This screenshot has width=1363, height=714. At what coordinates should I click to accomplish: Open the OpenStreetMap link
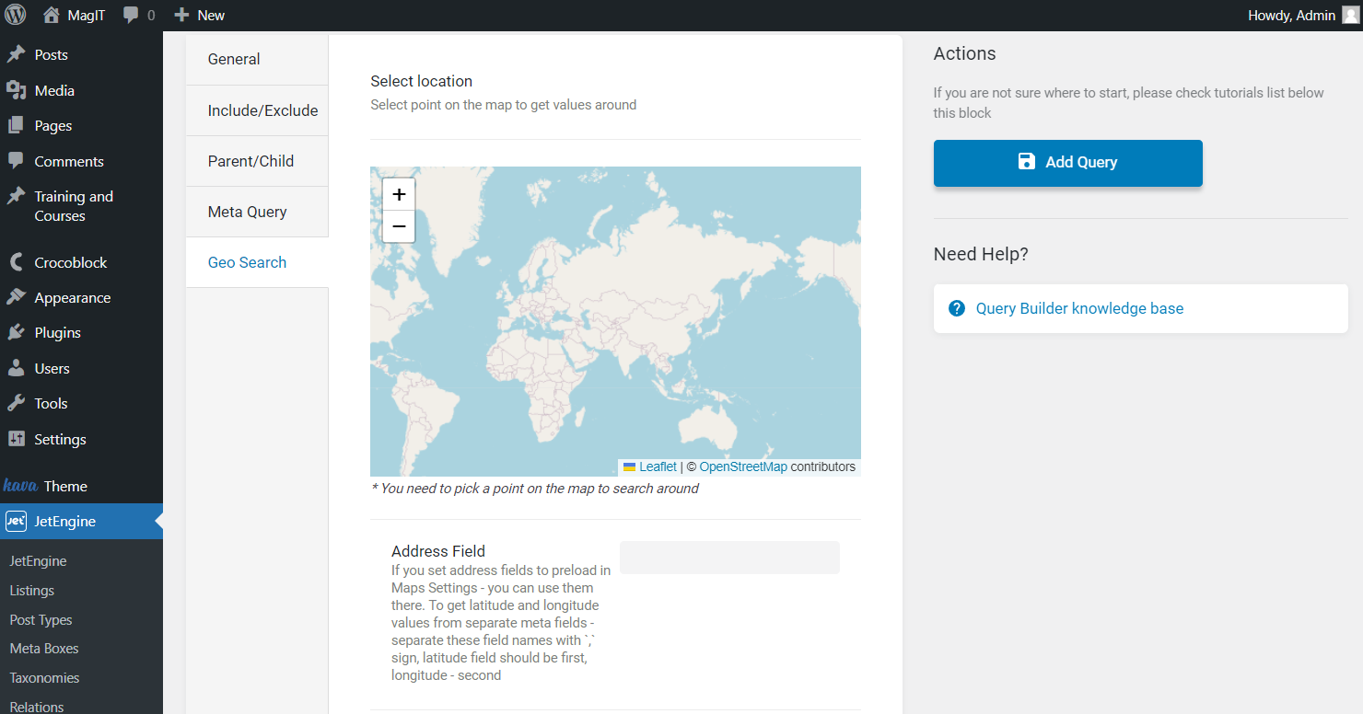point(743,467)
